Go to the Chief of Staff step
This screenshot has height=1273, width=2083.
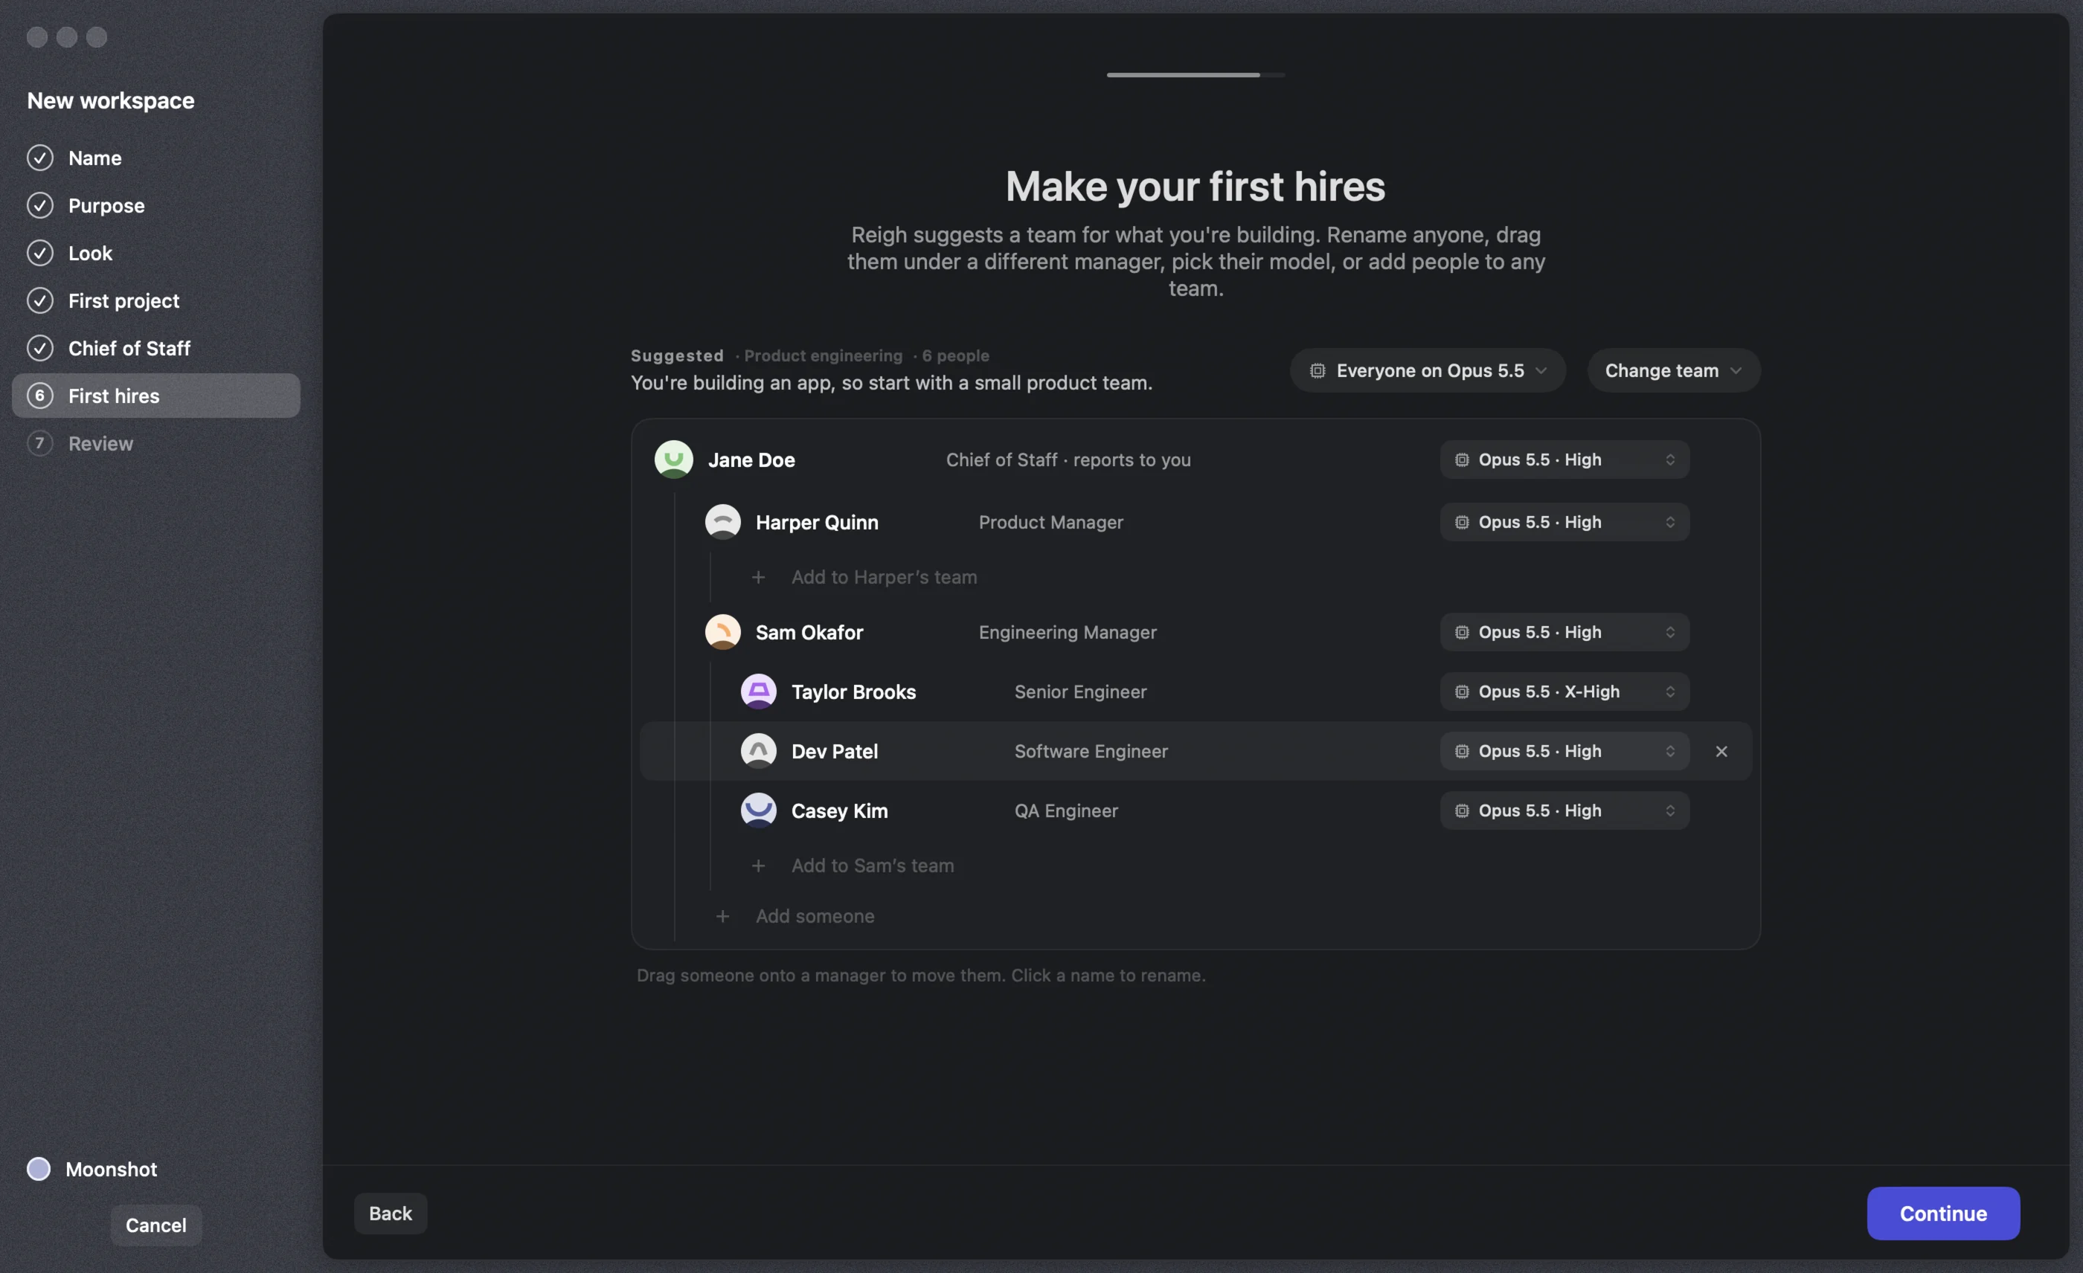(x=155, y=348)
